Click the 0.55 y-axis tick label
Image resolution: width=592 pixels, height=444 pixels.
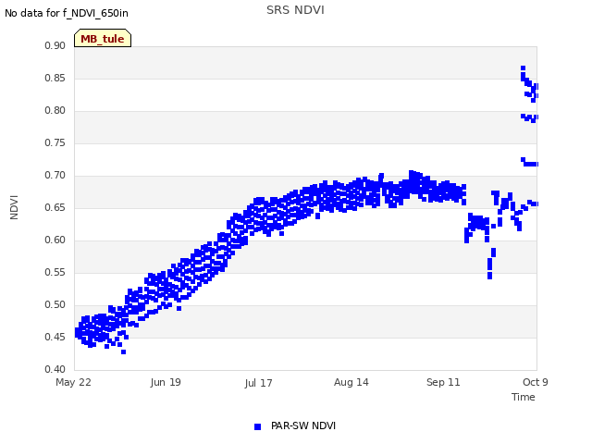pos(55,273)
